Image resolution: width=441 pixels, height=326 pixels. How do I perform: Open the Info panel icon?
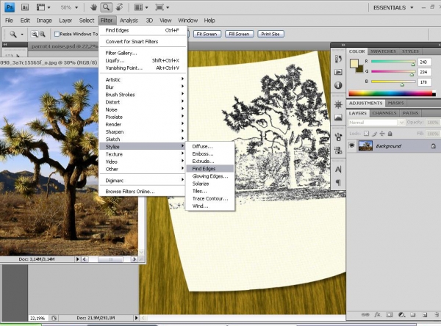(338, 85)
